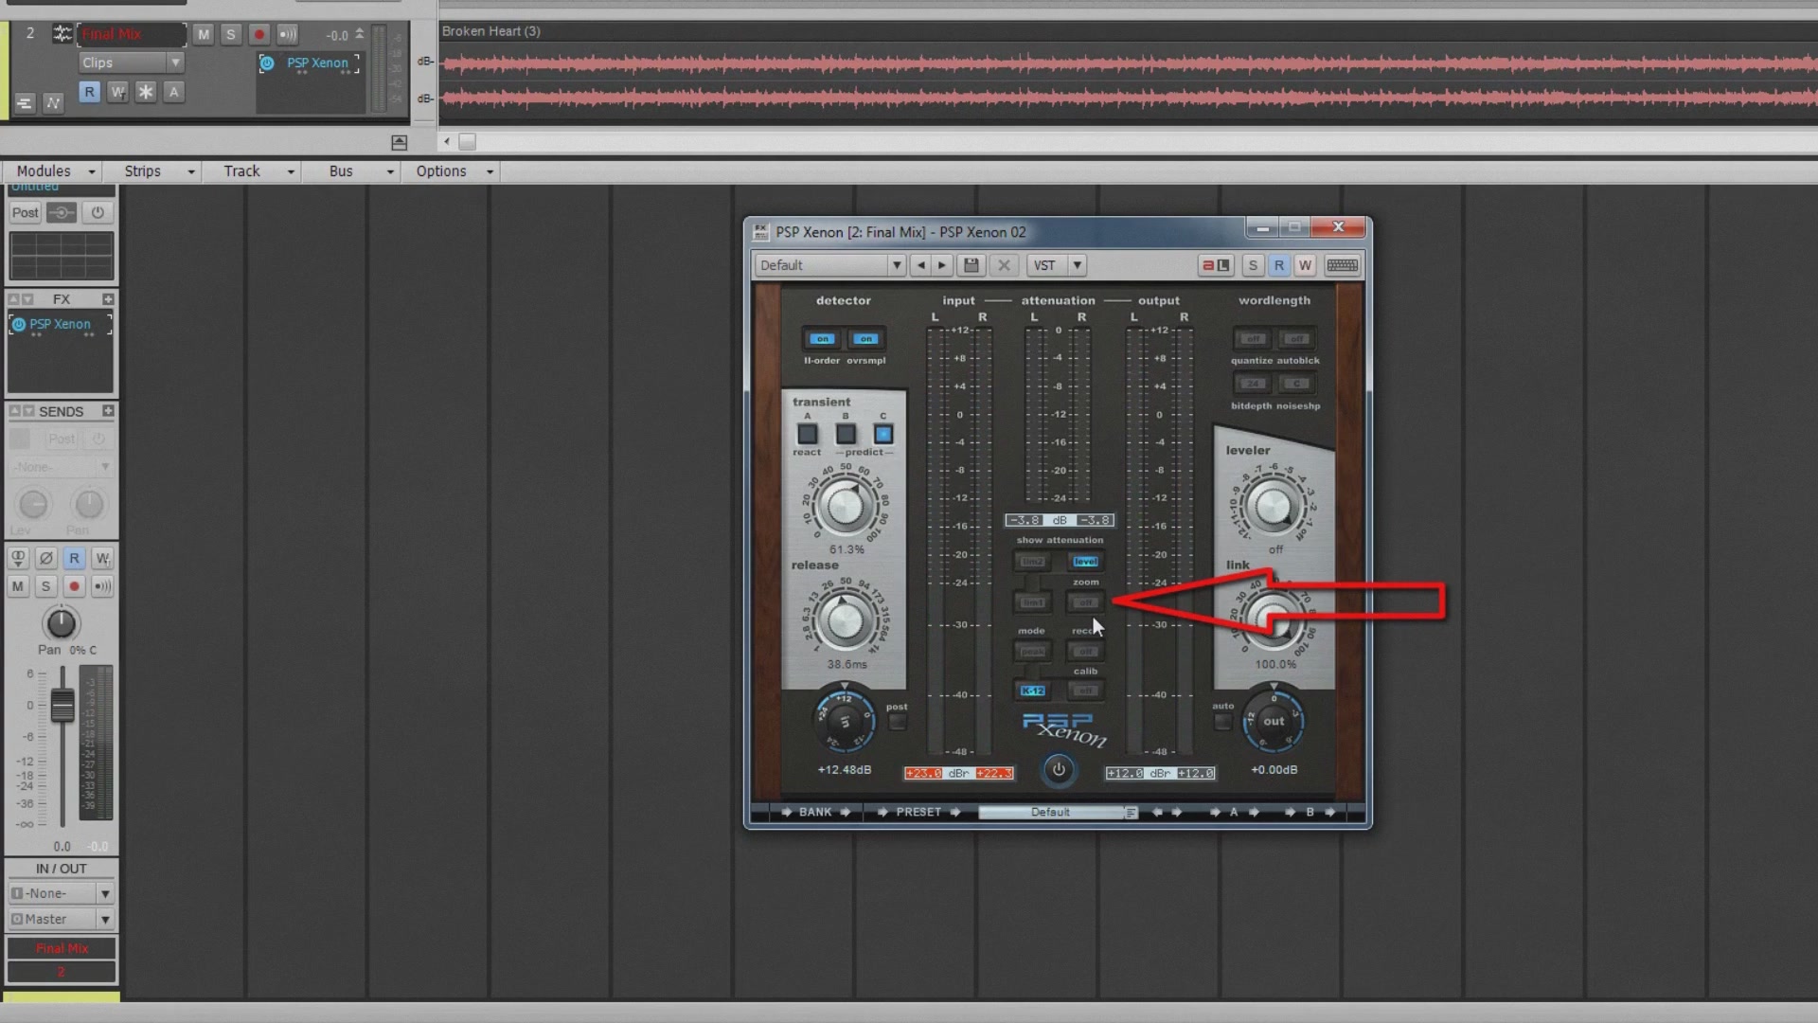Click the A archive button on track header
The image size is (1818, 1023).
[173, 92]
